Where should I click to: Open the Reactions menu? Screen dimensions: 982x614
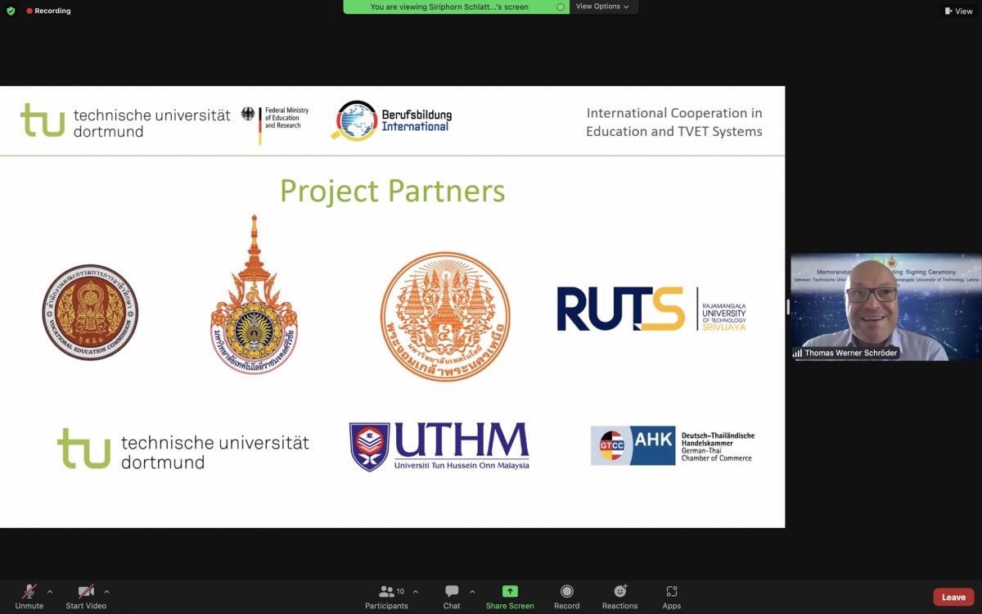pos(619,592)
